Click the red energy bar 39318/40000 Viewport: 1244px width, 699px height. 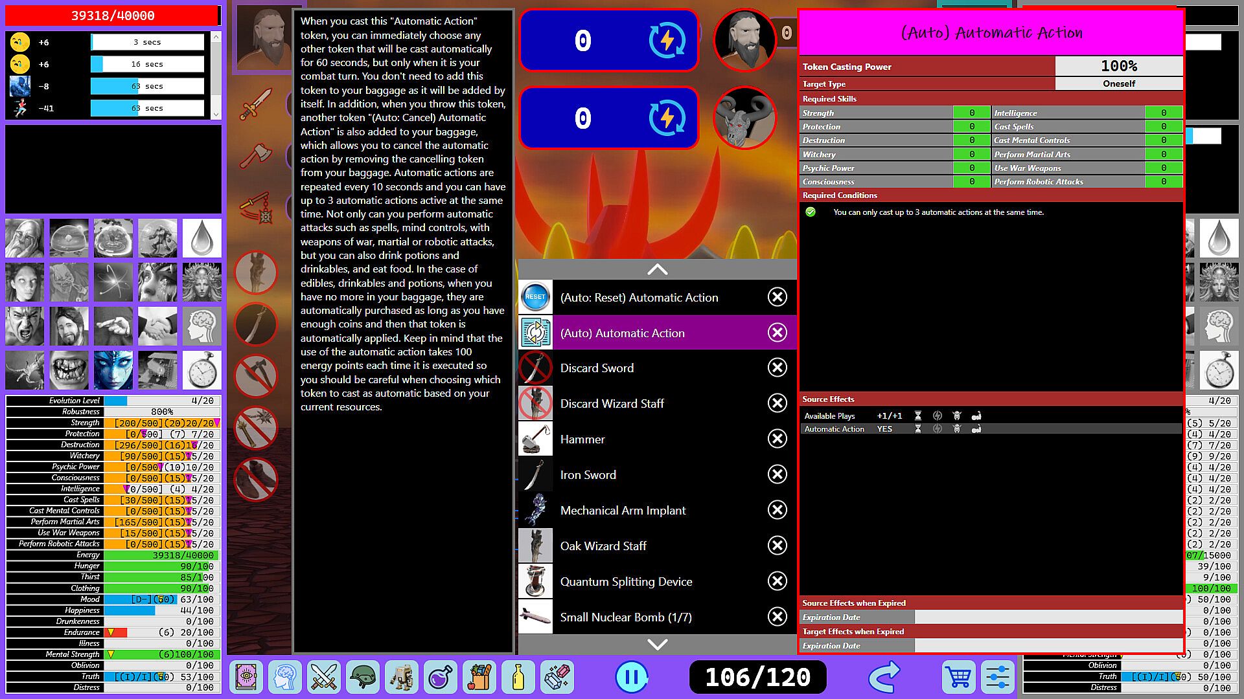[113, 16]
